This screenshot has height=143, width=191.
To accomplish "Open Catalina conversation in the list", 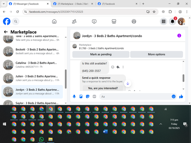I will coord(32,65).
